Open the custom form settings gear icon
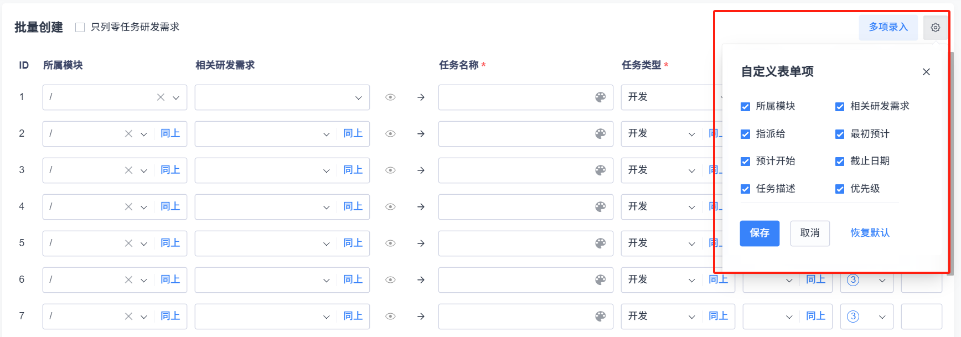 click(935, 28)
